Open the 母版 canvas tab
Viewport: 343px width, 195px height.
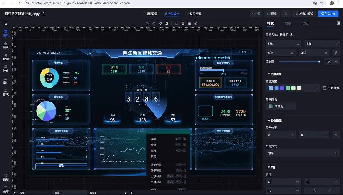(22, 193)
